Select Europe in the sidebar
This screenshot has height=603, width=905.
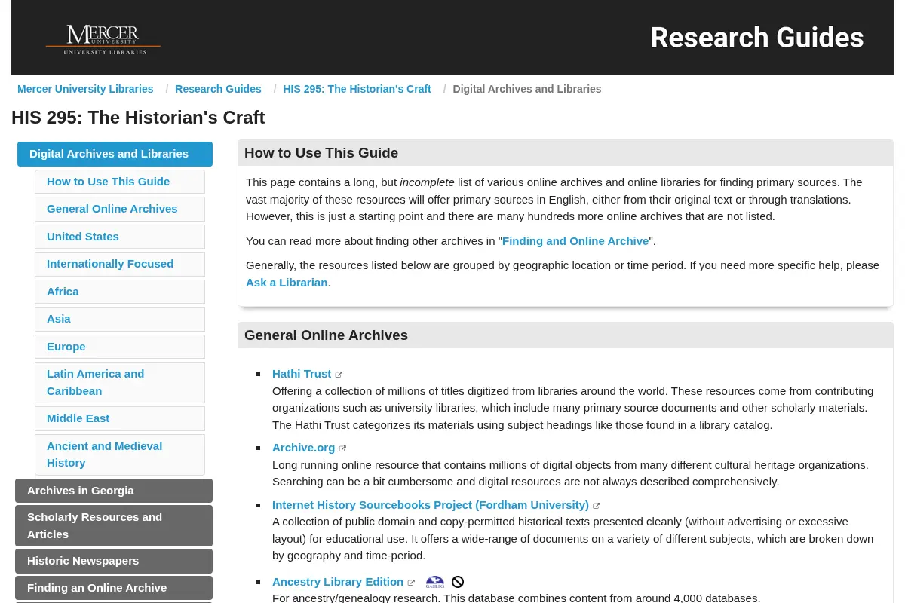click(x=120, y=347)
